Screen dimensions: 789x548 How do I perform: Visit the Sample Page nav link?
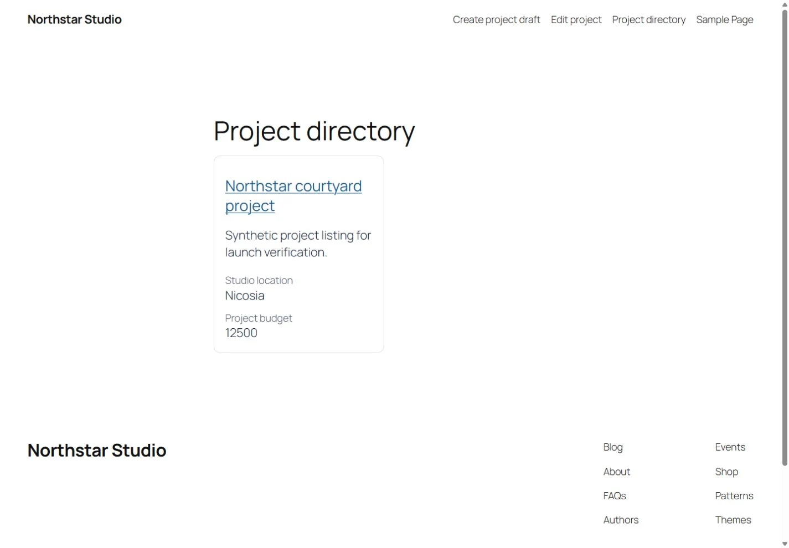pos(724,20)
